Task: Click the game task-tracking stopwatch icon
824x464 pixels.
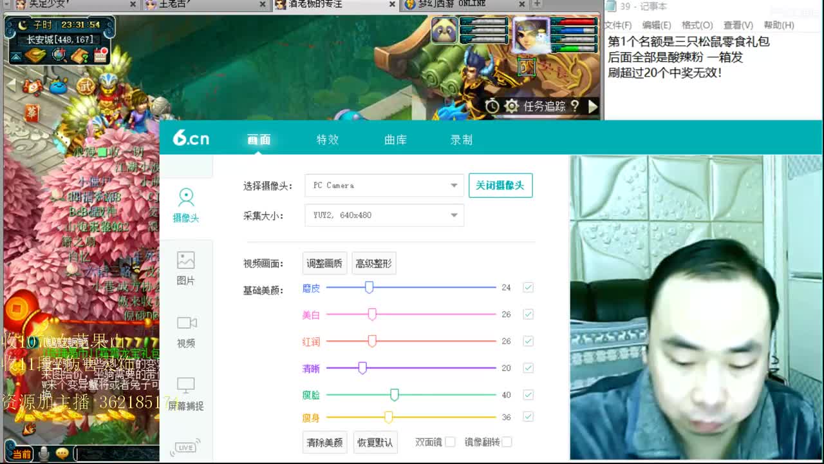Action: click(x=492, y=106)
